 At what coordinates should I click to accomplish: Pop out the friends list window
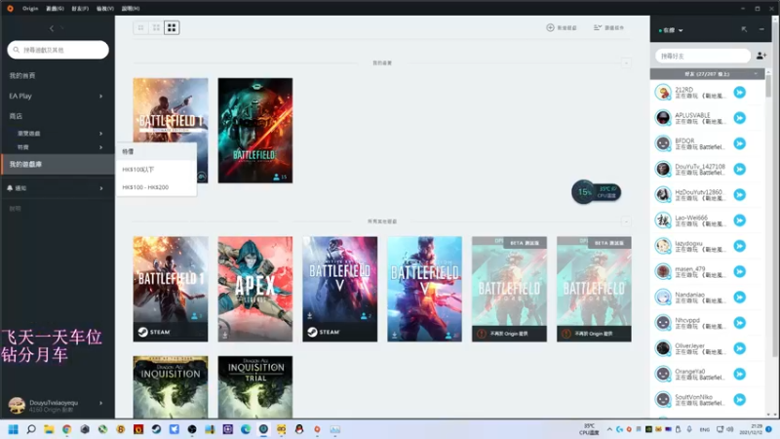(x=744, y=29)
